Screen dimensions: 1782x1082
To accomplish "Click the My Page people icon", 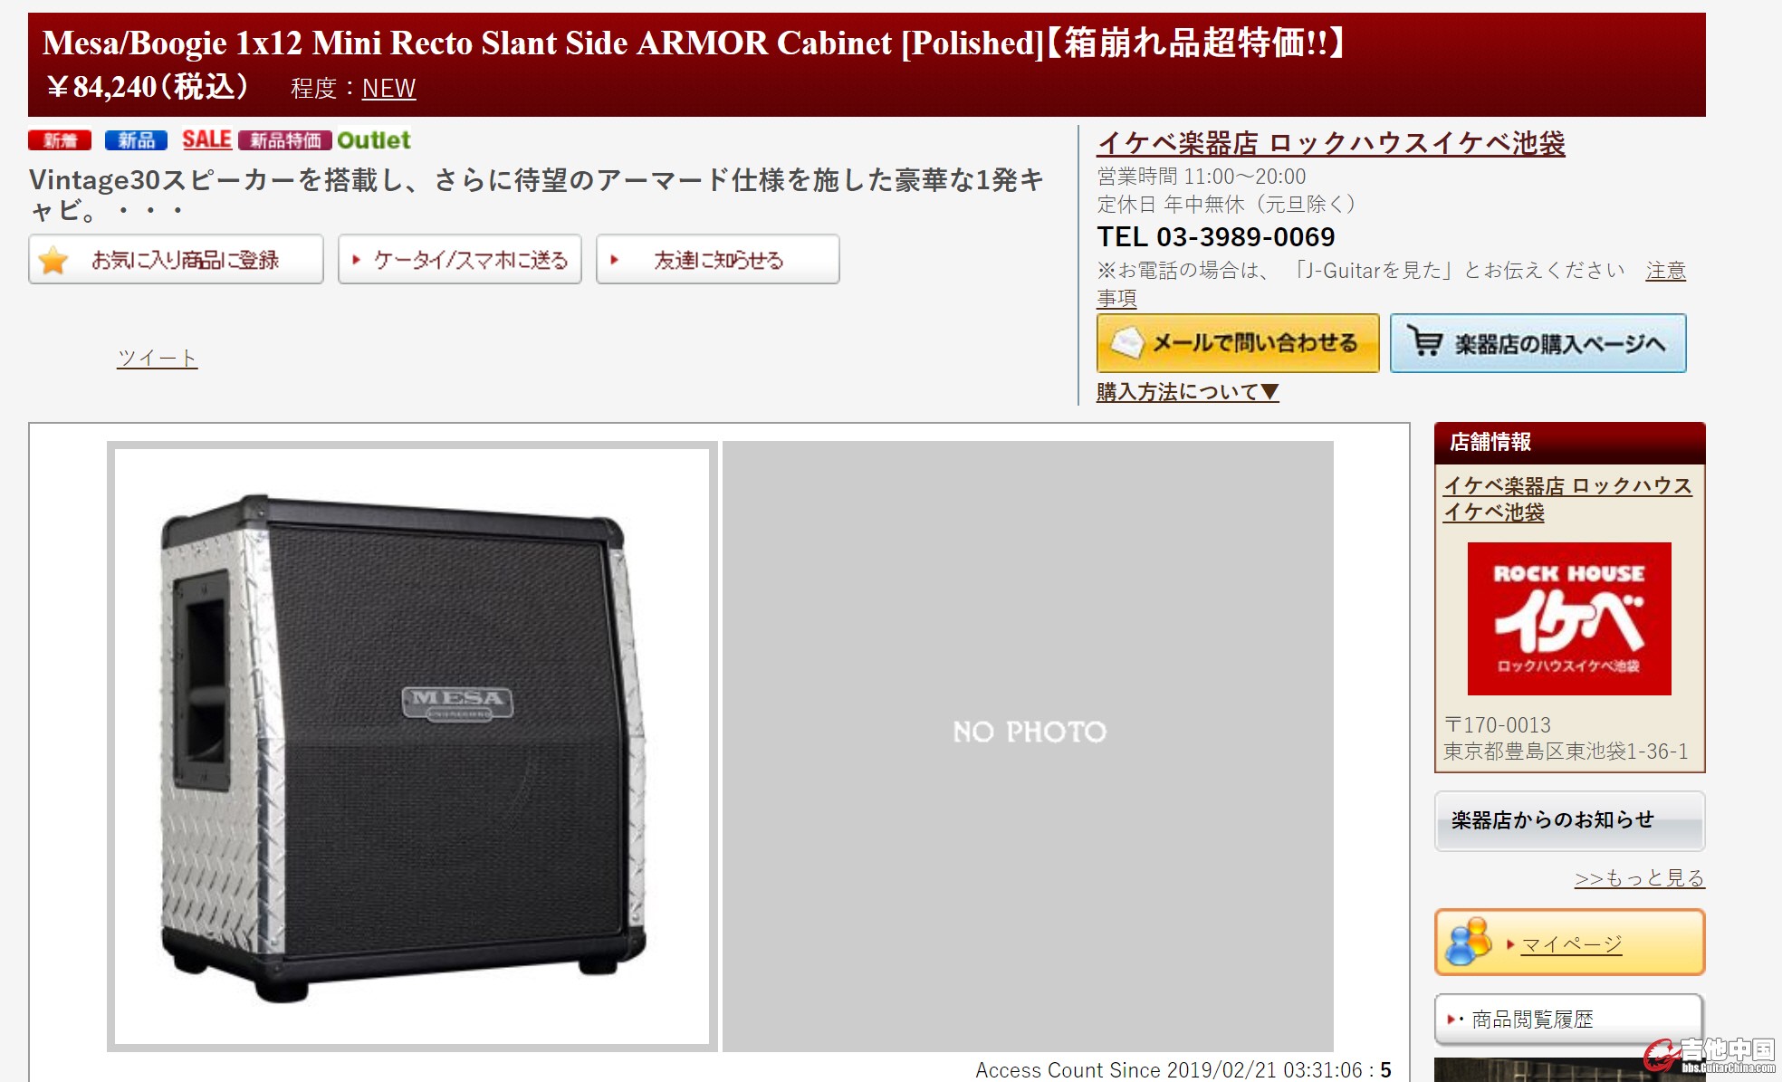I will pos(1469,942).
